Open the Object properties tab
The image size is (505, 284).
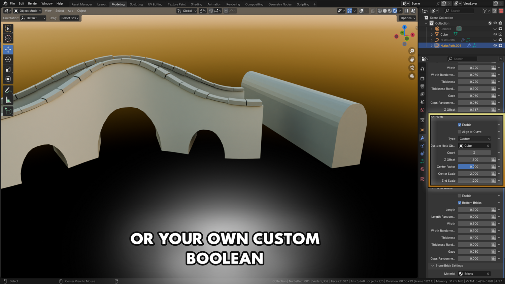(423, 130)
